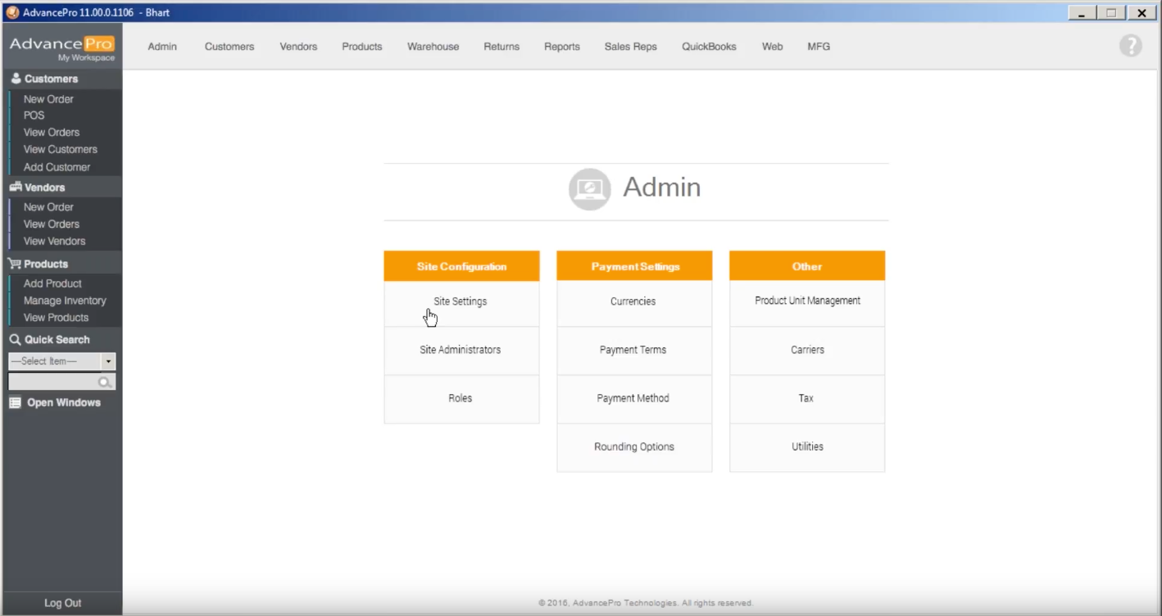Open the Admin menu
This screenshot has width=1162, height=616.
162,47
